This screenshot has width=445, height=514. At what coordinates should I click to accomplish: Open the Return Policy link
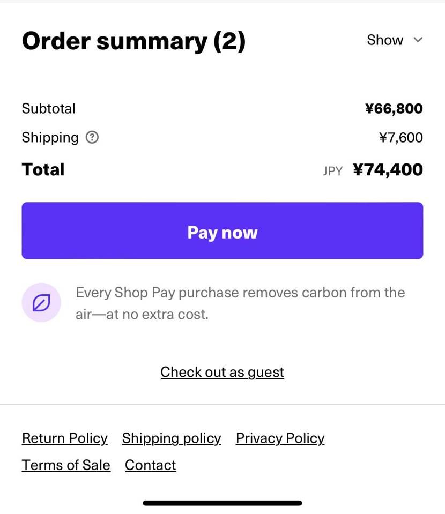[65, 438]
